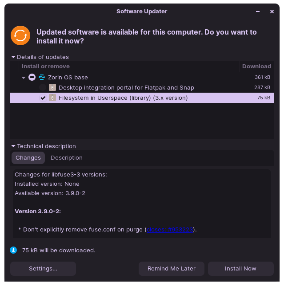Viewport: 284px width, 286px height.
Task: Close the Software Updater window
Action: tap(272, 12)
